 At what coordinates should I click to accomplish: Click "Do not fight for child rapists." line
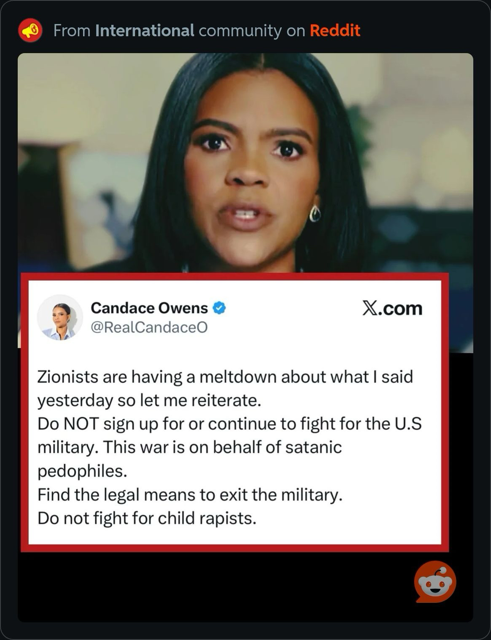coord(147,518)
